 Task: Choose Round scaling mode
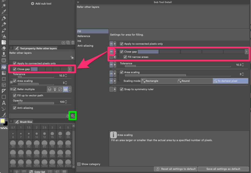pos(195,81)
